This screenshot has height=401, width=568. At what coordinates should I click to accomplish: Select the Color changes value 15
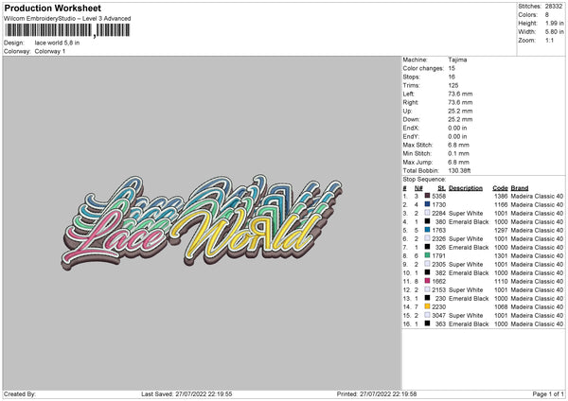[452, 68]
